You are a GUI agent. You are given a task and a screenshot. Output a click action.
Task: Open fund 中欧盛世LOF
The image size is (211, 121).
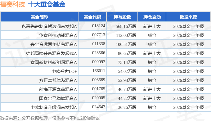(64, 71)
